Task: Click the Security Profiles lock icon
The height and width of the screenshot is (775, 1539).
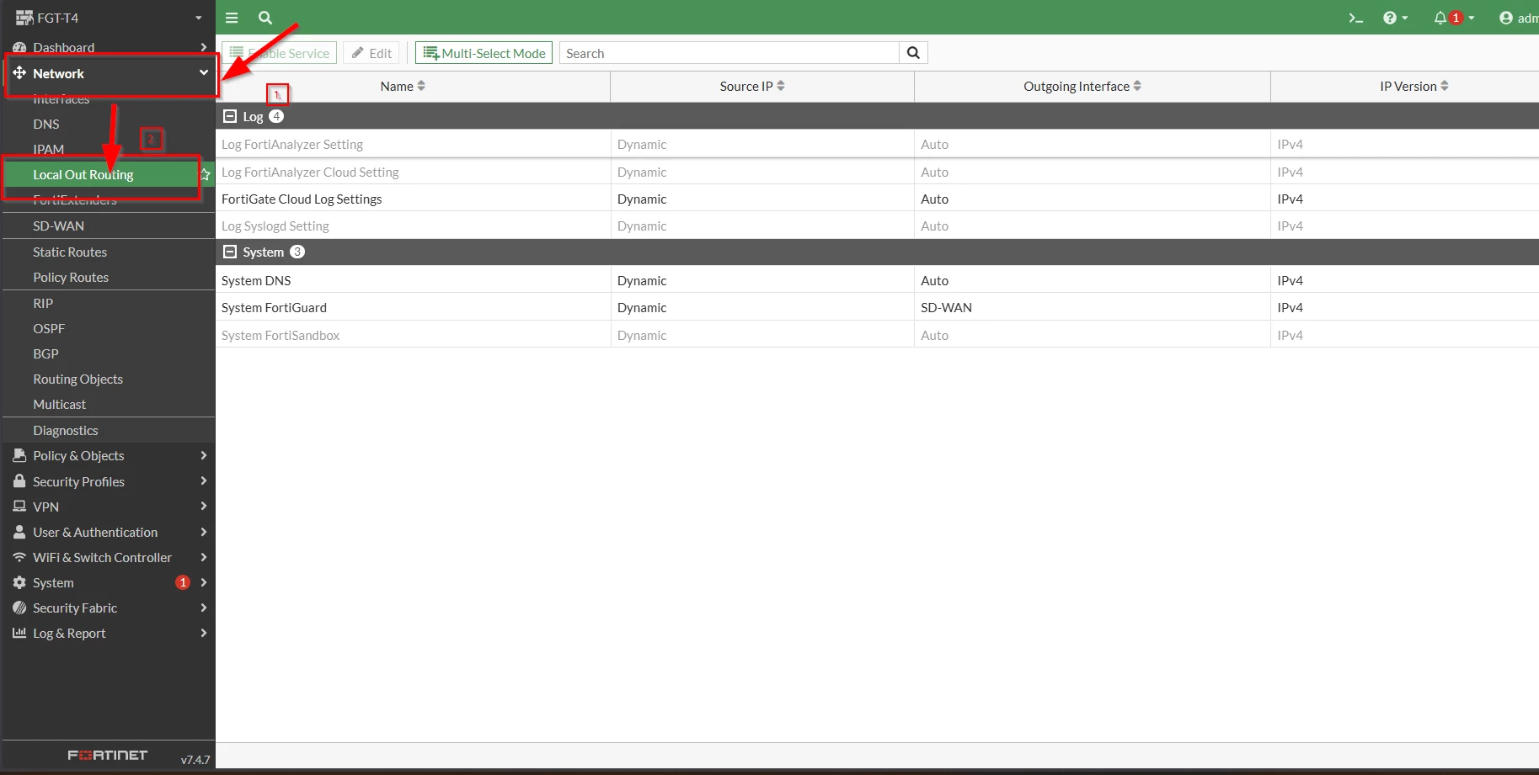Action: click(x=19, y=481)
